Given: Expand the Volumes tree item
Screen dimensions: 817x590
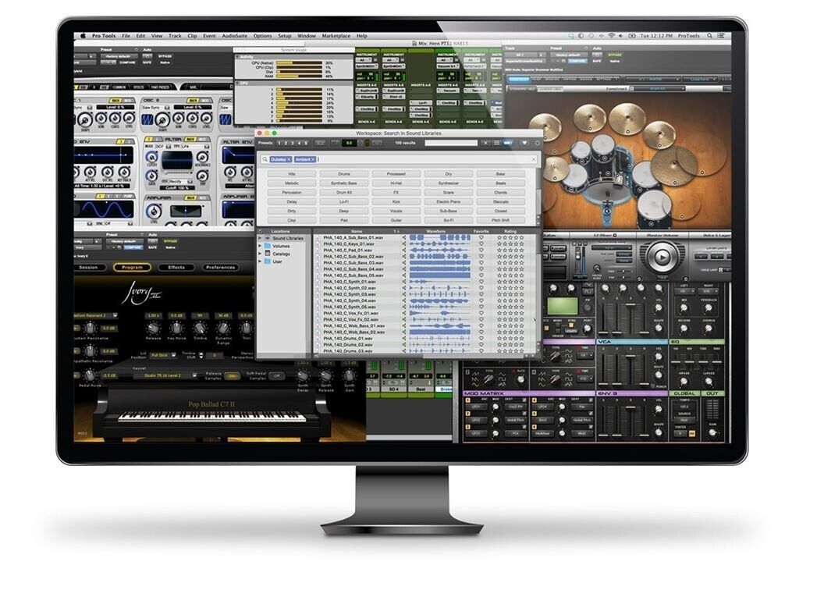Looking at the screenshot, I should [x=260, y=246].
